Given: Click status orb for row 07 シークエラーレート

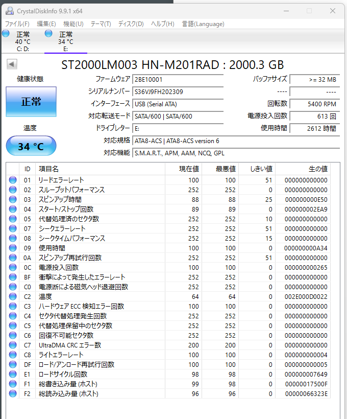Looking at the screenshot, I should click(13, 228).
